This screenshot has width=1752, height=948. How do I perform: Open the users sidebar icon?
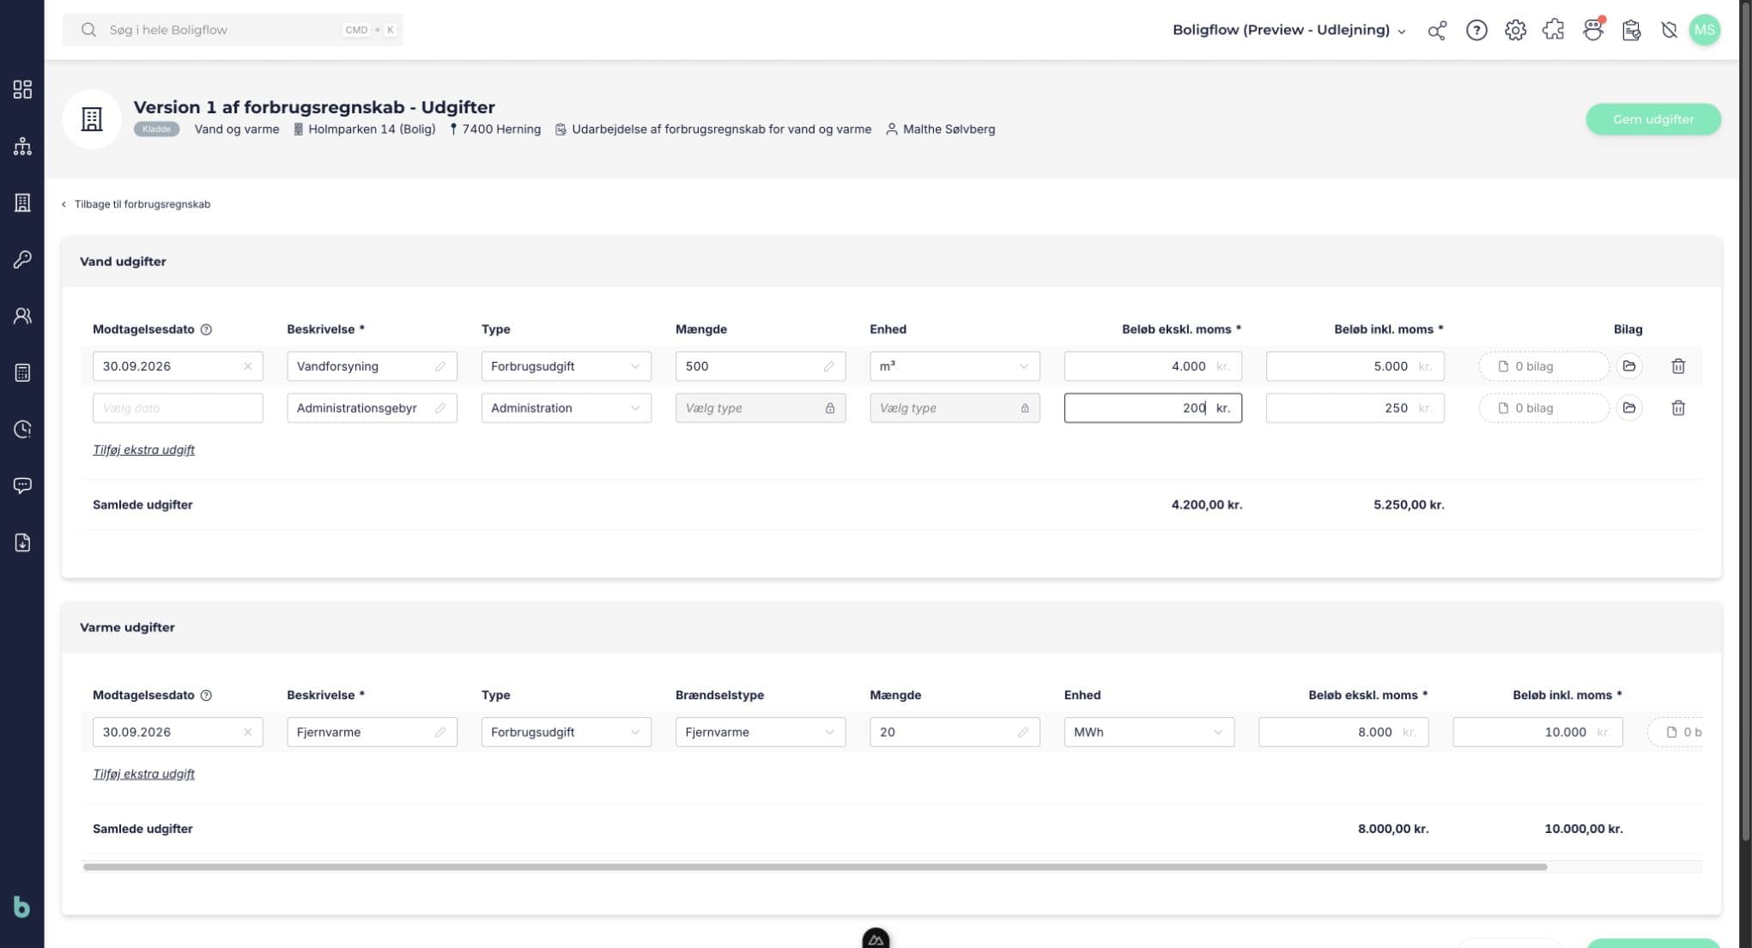click(22, 316)
